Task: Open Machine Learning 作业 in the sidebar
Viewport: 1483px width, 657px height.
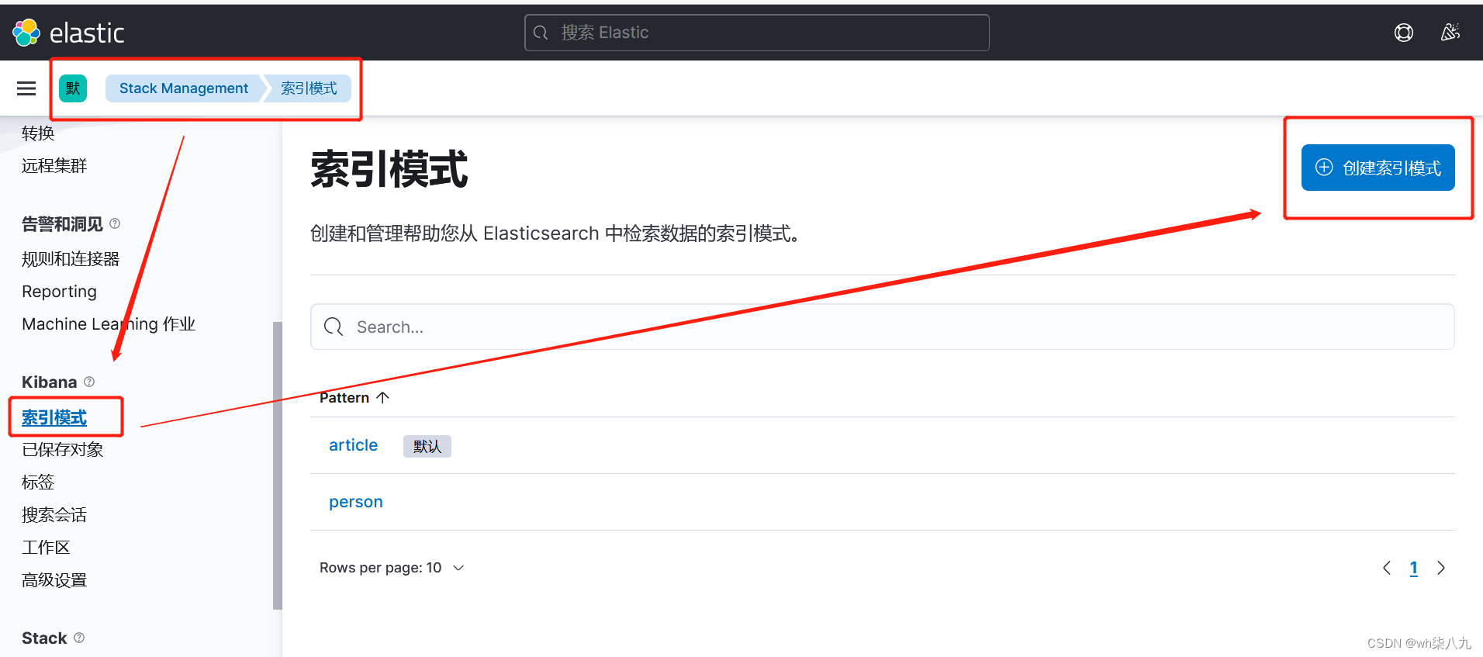Action: click(109, 324)
